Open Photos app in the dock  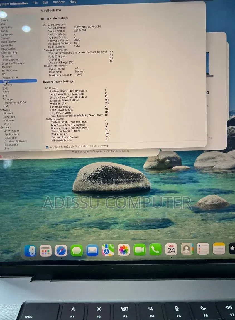[124, 250]
